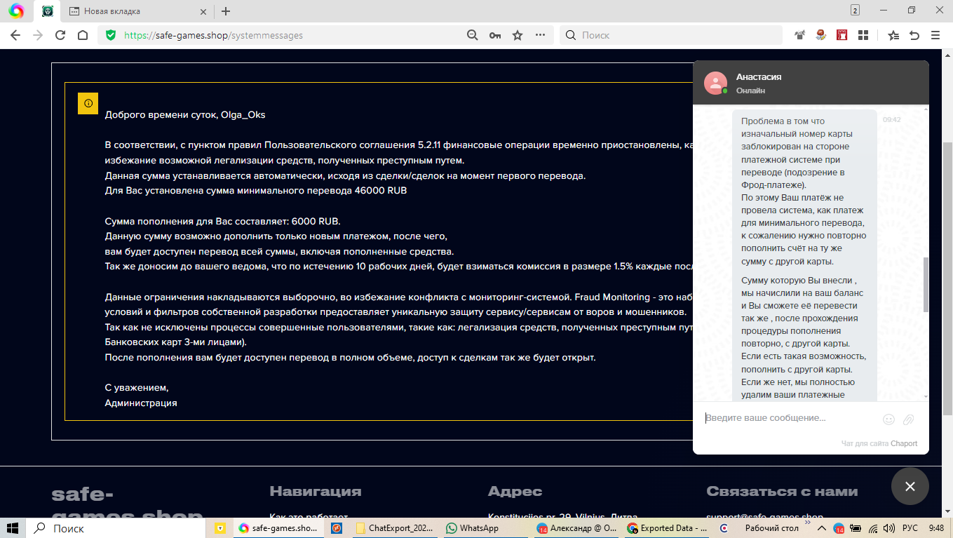Click the reload page icon
This screenshot has height=538, width=953.
coord(60,35)
